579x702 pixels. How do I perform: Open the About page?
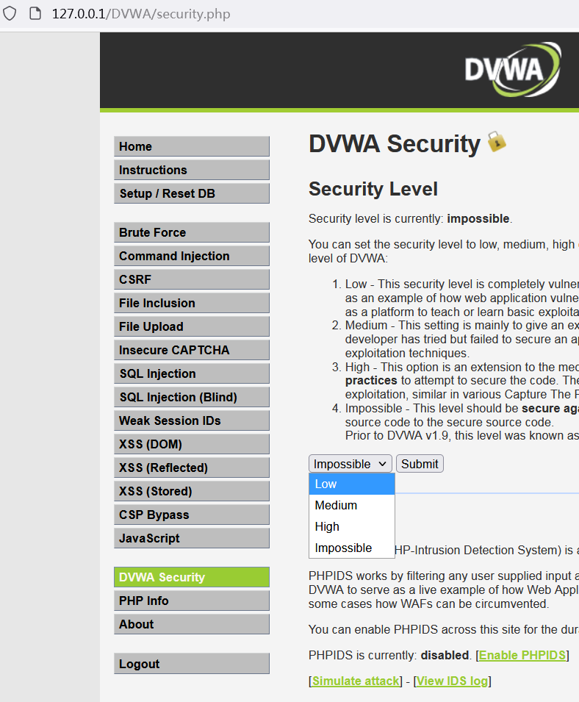pyautogui.click(x=192, y=624)
